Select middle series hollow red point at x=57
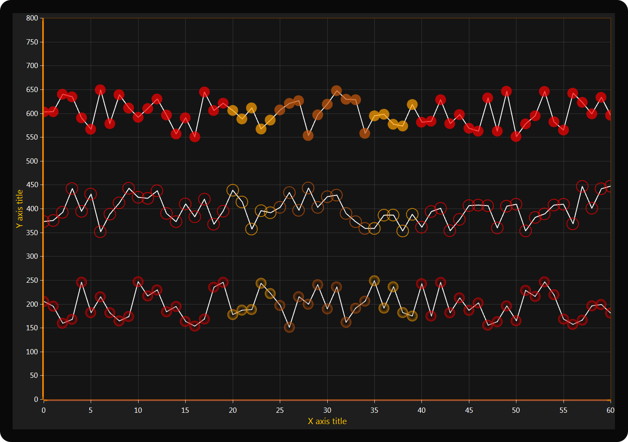The height and width of the screenshot is (442, 628). 582,186
